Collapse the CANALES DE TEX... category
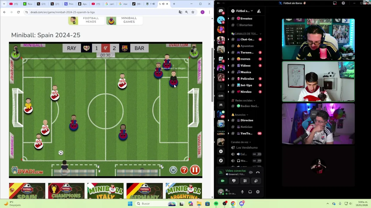The width and height of the screenshot is (371, 208). [246, 34]
